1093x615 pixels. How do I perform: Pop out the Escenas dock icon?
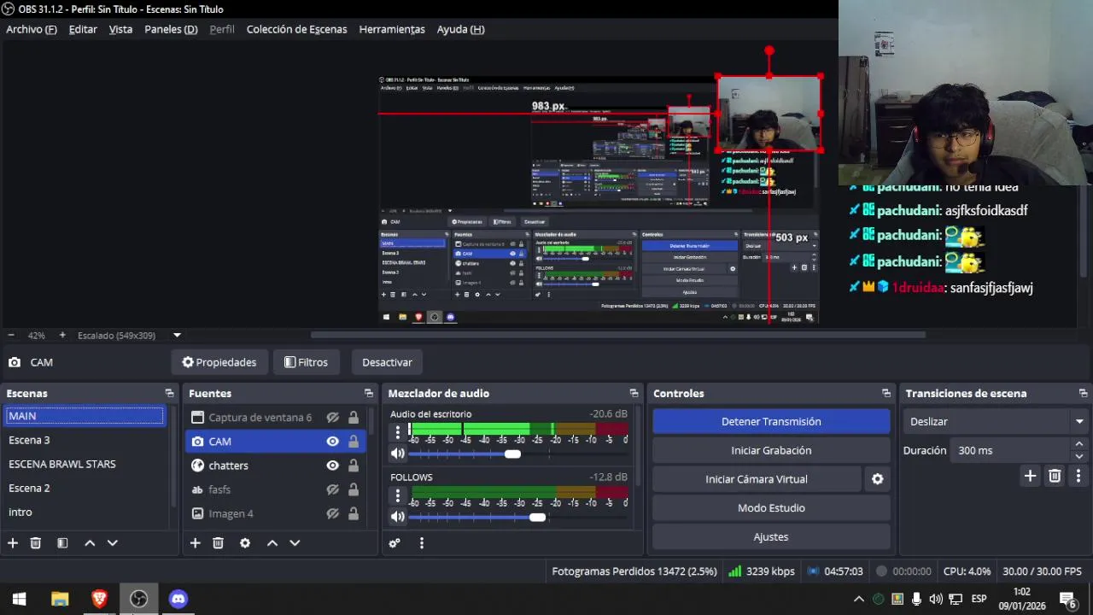[169, 394]
